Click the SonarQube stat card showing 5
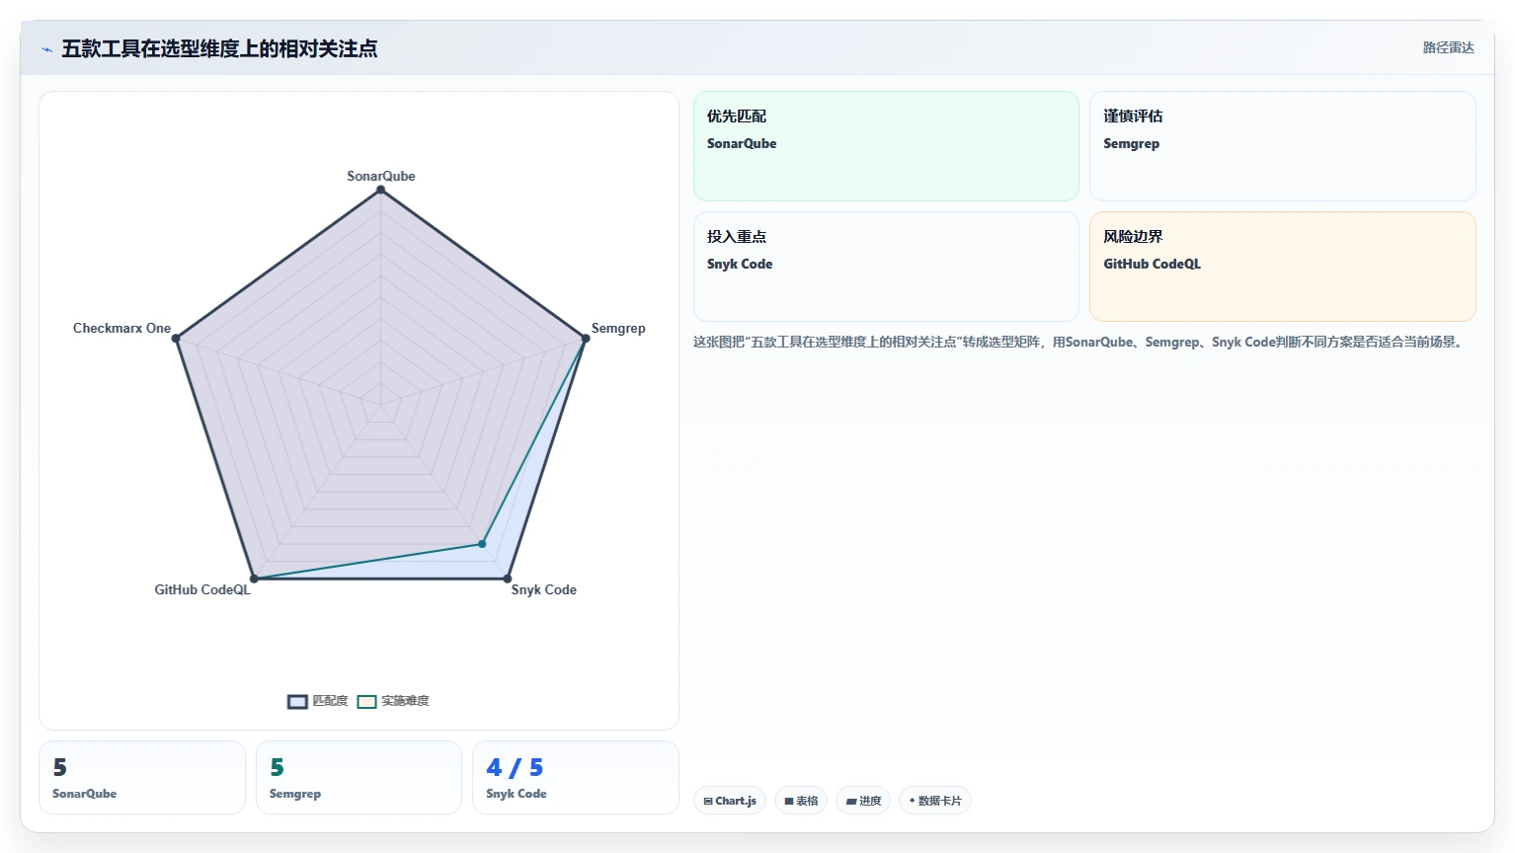 coord(142,778)
